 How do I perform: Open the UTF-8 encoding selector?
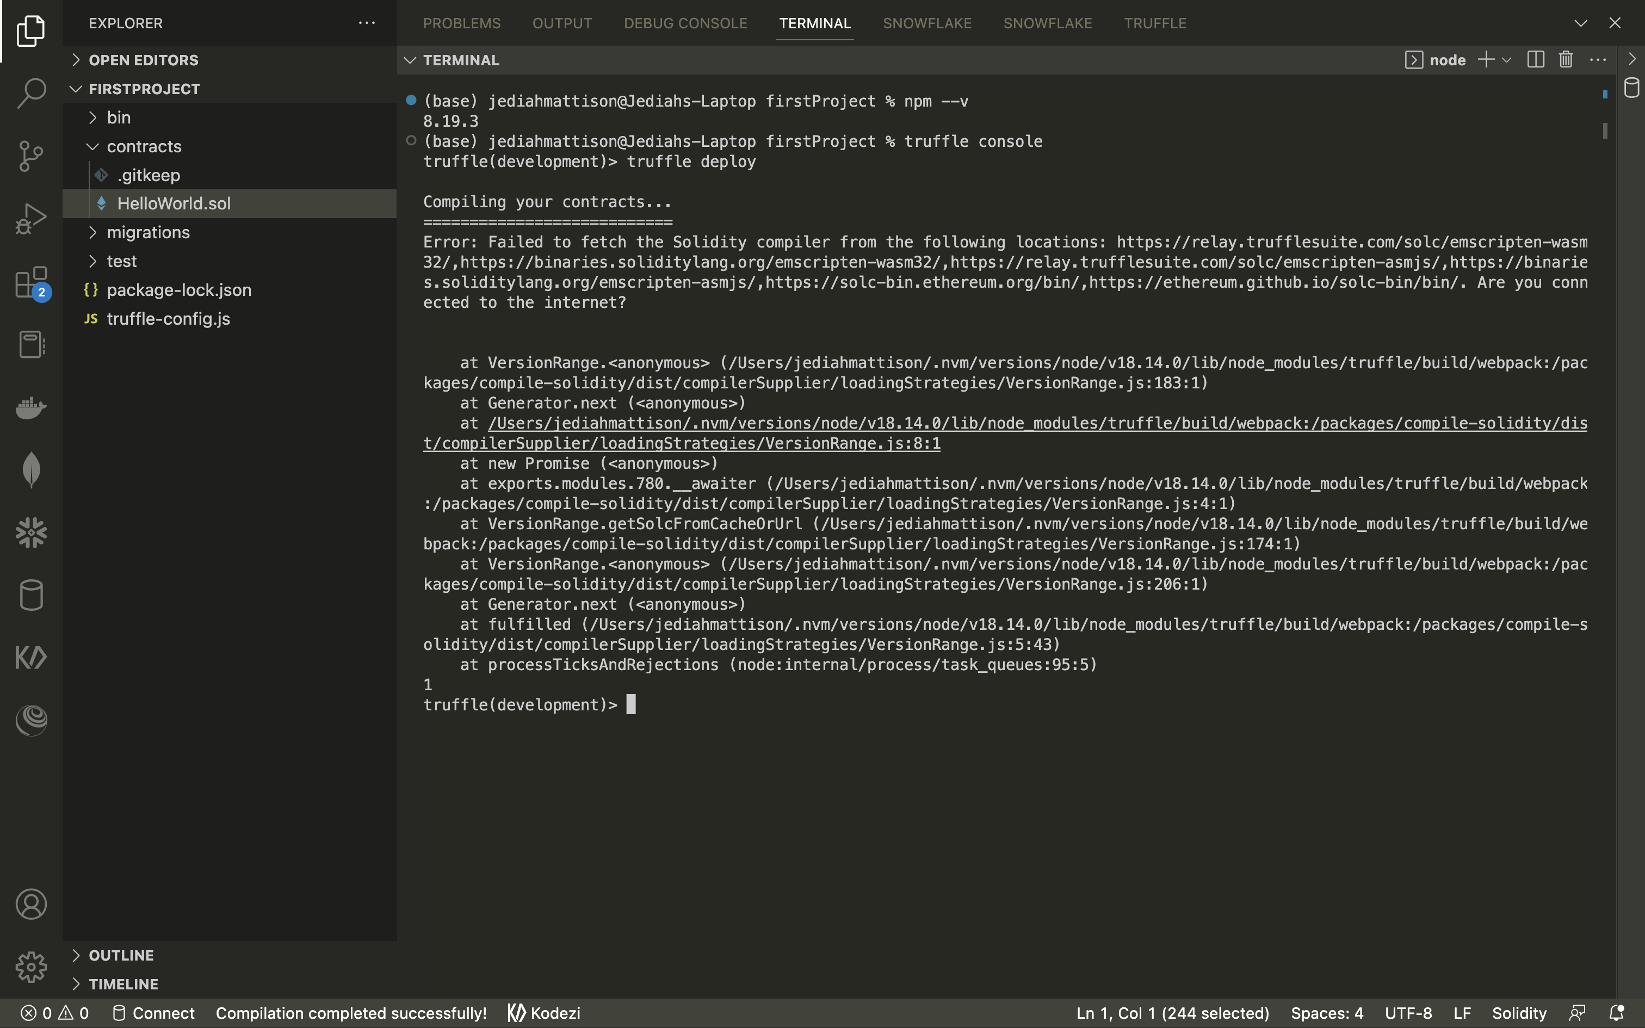(x=1407, y=1012)
